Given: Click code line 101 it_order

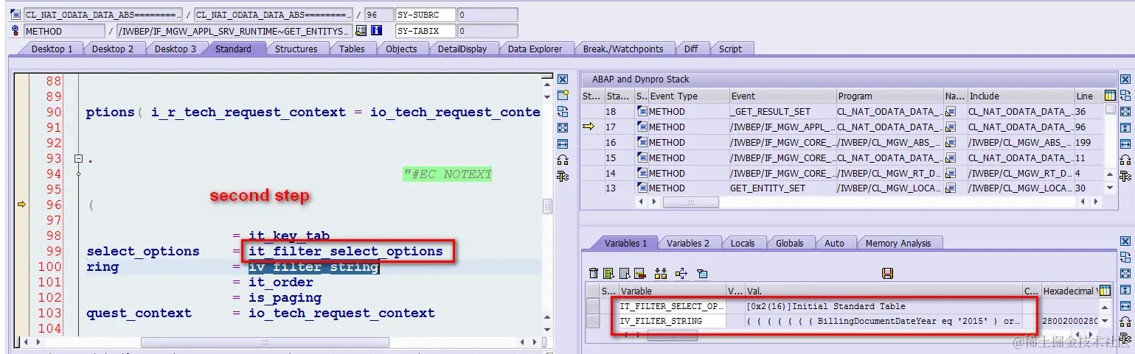Looking at the screenshot, I should coord(281,282).
